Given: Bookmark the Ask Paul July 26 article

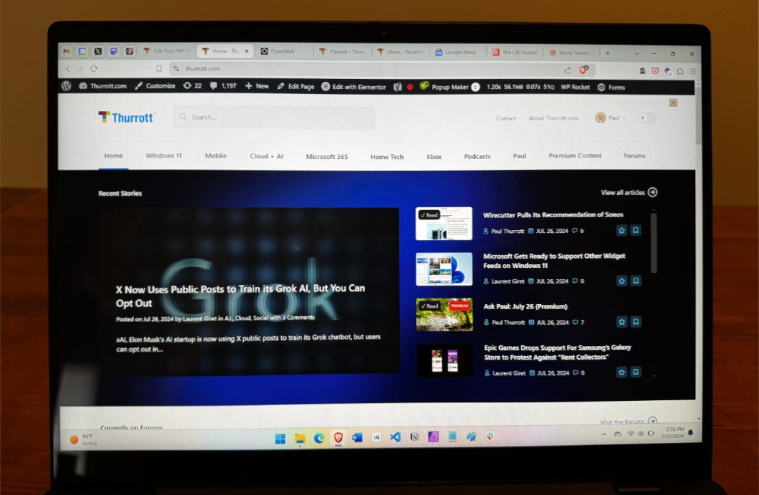Looking at the screenshot, I should (636, 322).
